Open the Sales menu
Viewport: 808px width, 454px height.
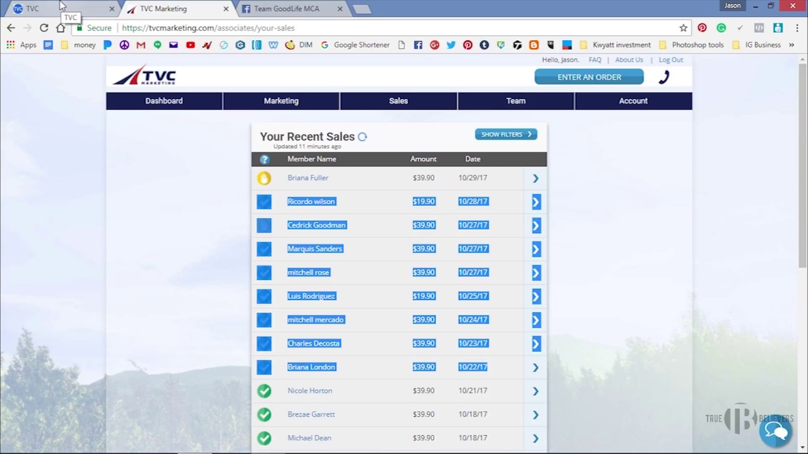point(398,101)
